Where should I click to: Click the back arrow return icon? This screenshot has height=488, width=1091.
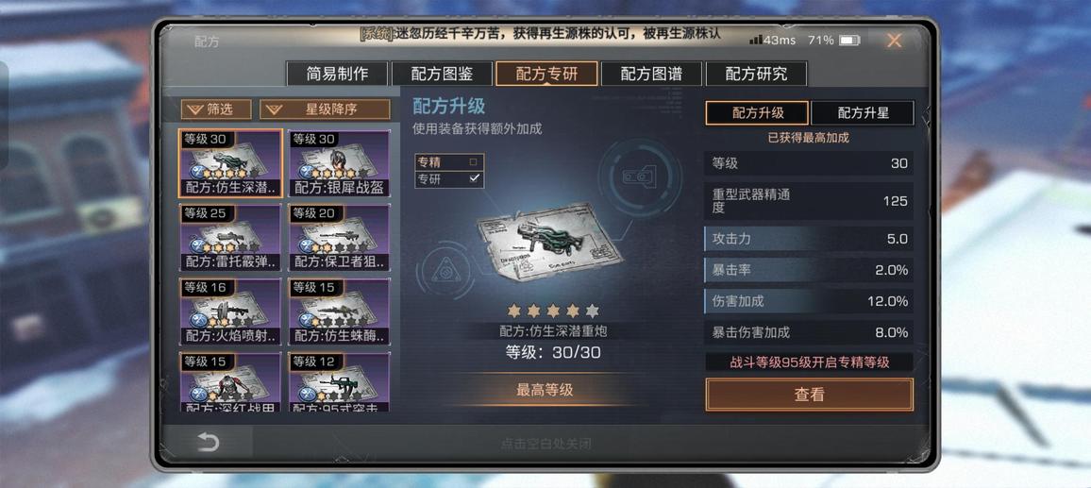(208, 443)
